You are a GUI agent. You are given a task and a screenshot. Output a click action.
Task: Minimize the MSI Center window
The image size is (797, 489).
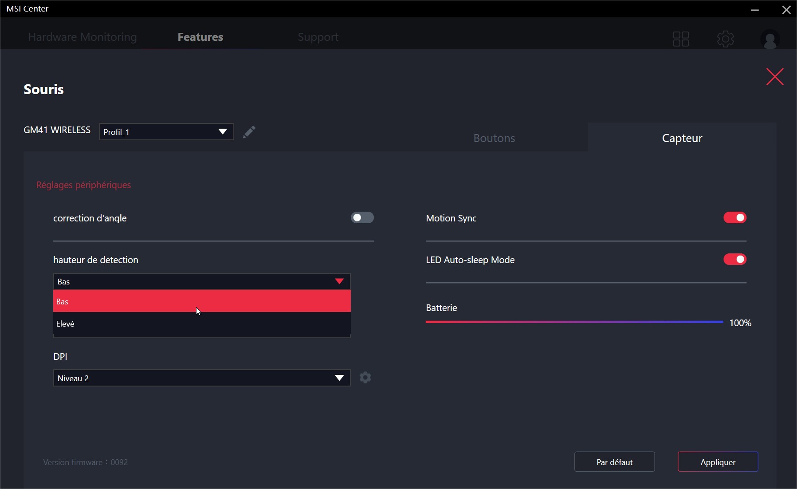[754, 10]
